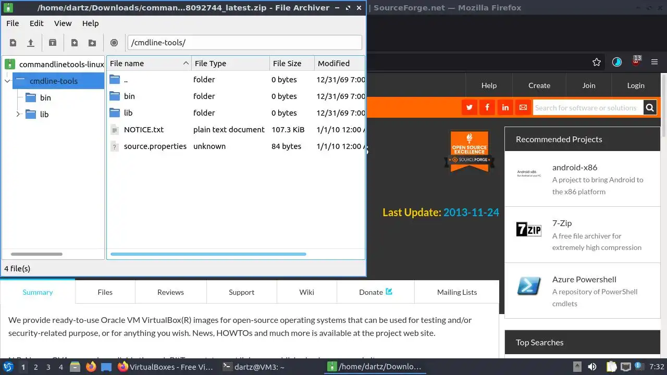The image size is (667, 375).
Task: Click the Open Source Excellence badge
Action: coord(470,151)
